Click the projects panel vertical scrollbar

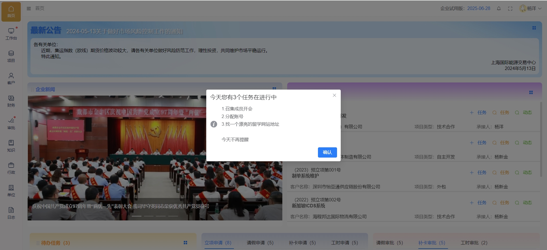[541, 139]
